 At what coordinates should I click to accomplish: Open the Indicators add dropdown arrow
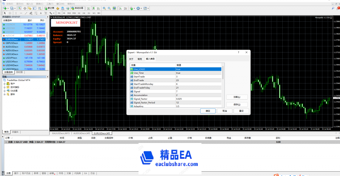click(134, 8)
